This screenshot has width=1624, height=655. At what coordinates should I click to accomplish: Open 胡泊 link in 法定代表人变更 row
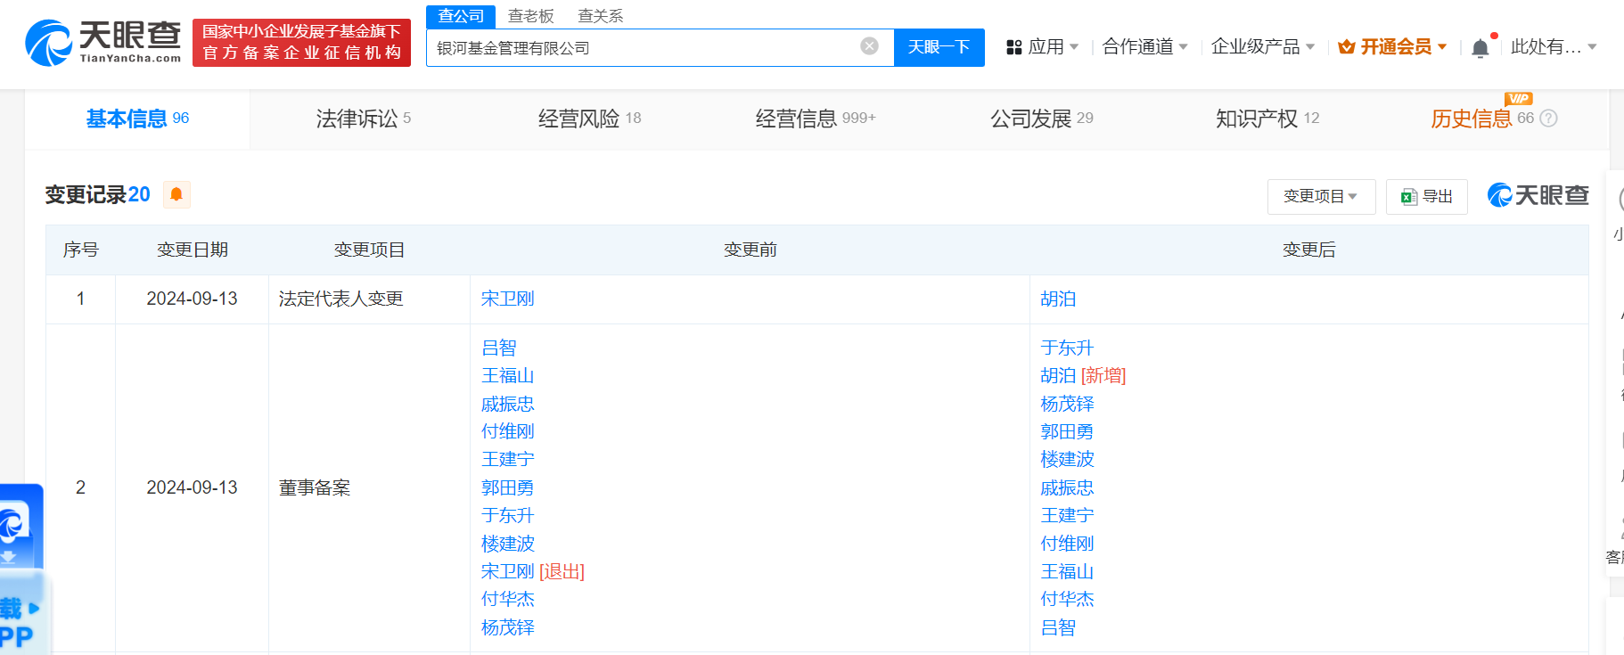click(x=1058, y=299)
